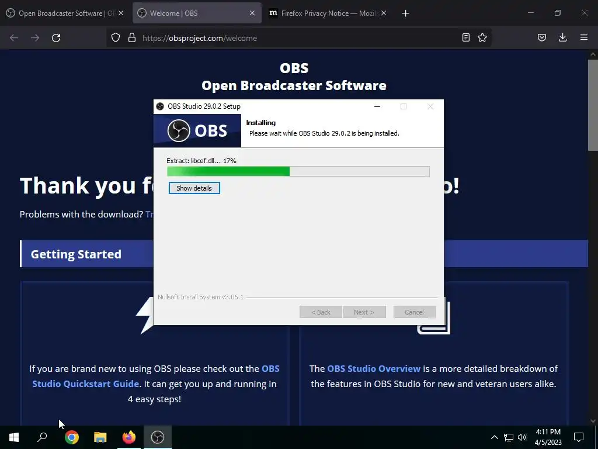Open the Windows Start menu
This screenshot has height=449, width=598.
[x=14, y=437]
